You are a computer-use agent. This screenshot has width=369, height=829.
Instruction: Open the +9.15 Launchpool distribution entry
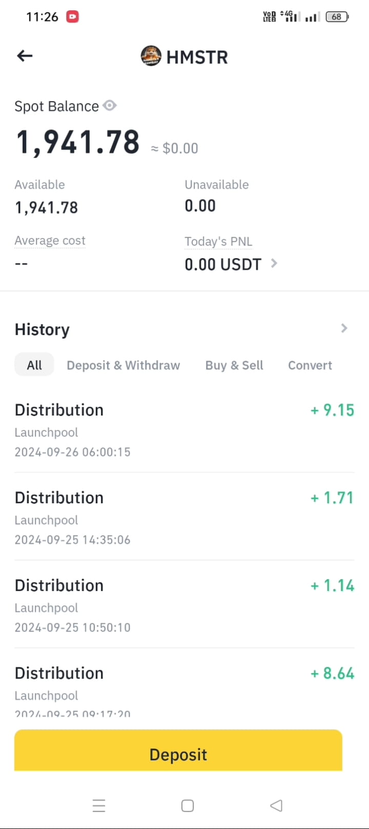pyautogui.click(x=184, y=430)
